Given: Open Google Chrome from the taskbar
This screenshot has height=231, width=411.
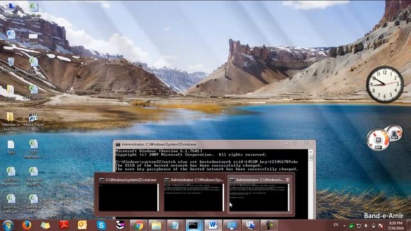Looking at the screenshot, I should click(x=139, y=225).
